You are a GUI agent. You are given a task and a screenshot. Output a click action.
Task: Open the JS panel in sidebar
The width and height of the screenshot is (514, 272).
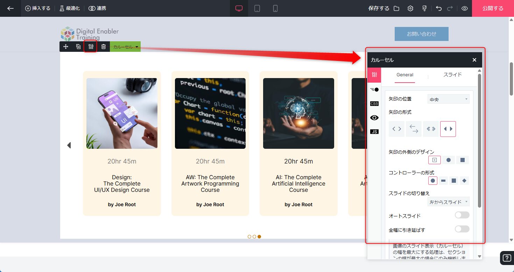[374, 132]
